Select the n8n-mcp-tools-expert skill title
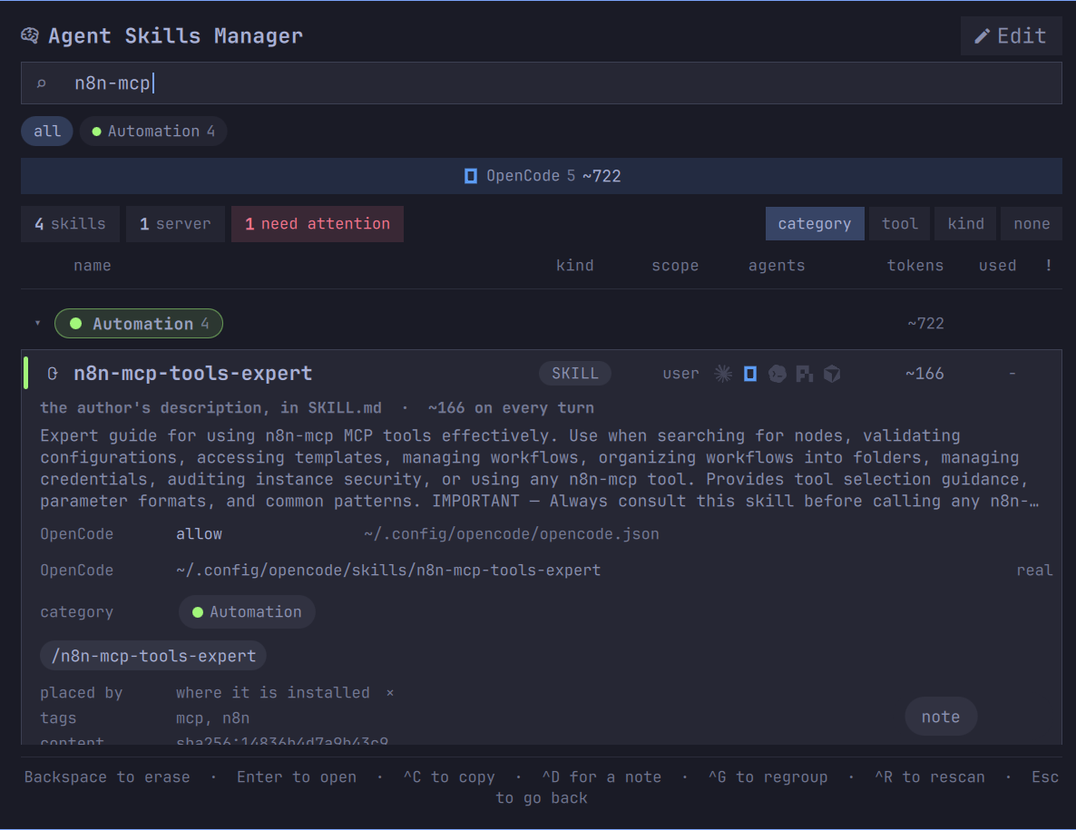This screenshot has height=830, width=1076. 193,373
